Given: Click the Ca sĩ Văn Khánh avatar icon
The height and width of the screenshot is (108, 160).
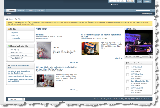Looking at the screenshot, I should [128, 68].
